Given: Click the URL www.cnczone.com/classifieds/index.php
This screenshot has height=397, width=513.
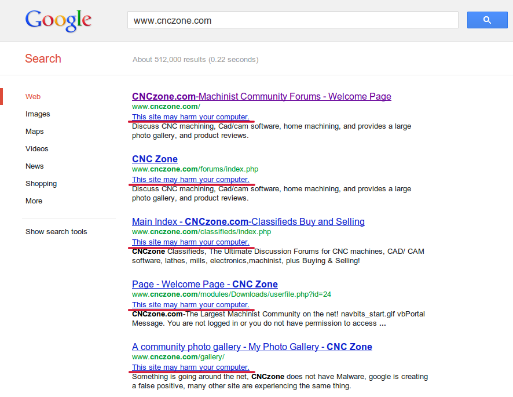Looking at the screenshot, I should pos(201,232).
